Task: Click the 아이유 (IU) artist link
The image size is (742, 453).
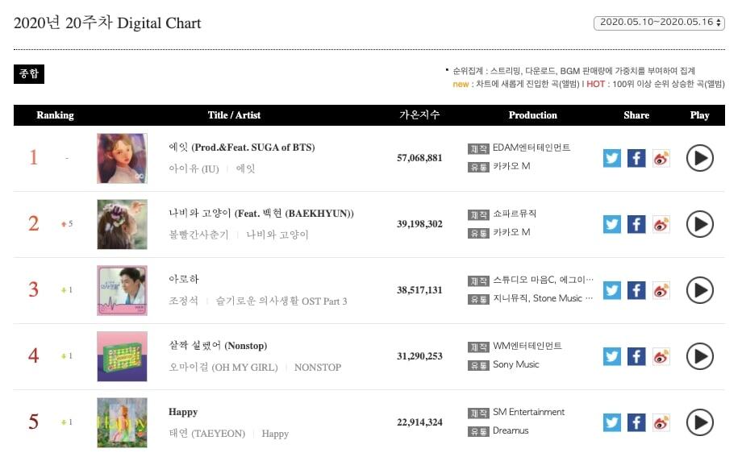Action: pos(194,168)
